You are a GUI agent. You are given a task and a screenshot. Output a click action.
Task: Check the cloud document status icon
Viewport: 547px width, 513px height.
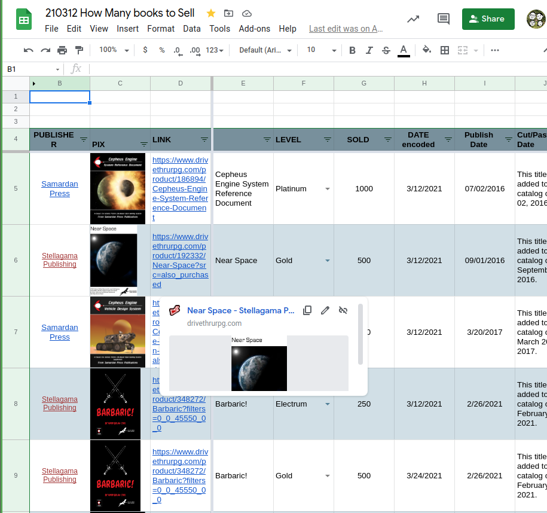click(x=247, y=13)
